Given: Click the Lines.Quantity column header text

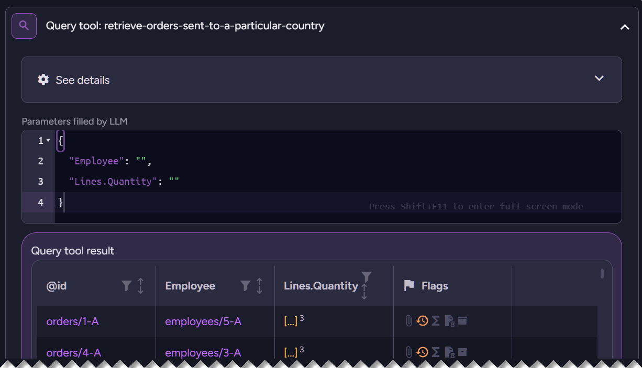Looking at the screenshot, I should tap(321, 286).
